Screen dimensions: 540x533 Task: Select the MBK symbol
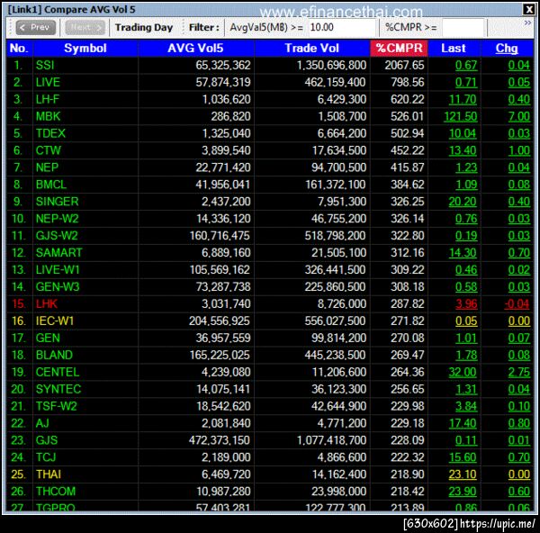click(49, 116)
